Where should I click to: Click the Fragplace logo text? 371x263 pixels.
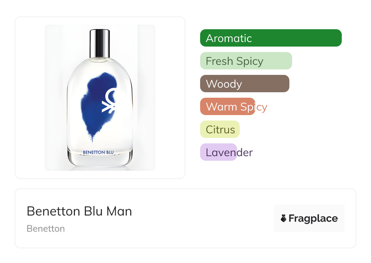click(x=313, y=218)
